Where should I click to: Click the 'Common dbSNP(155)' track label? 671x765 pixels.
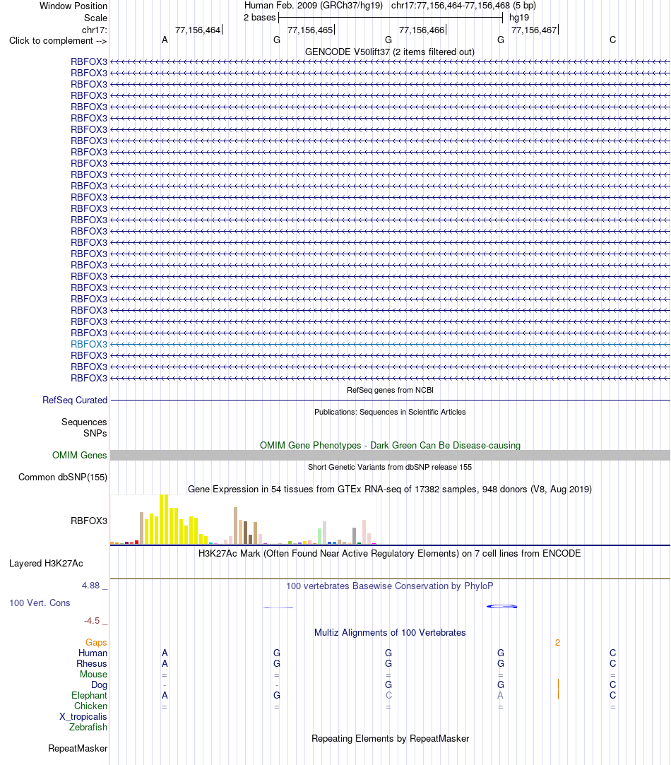click(x=62, y=477)
